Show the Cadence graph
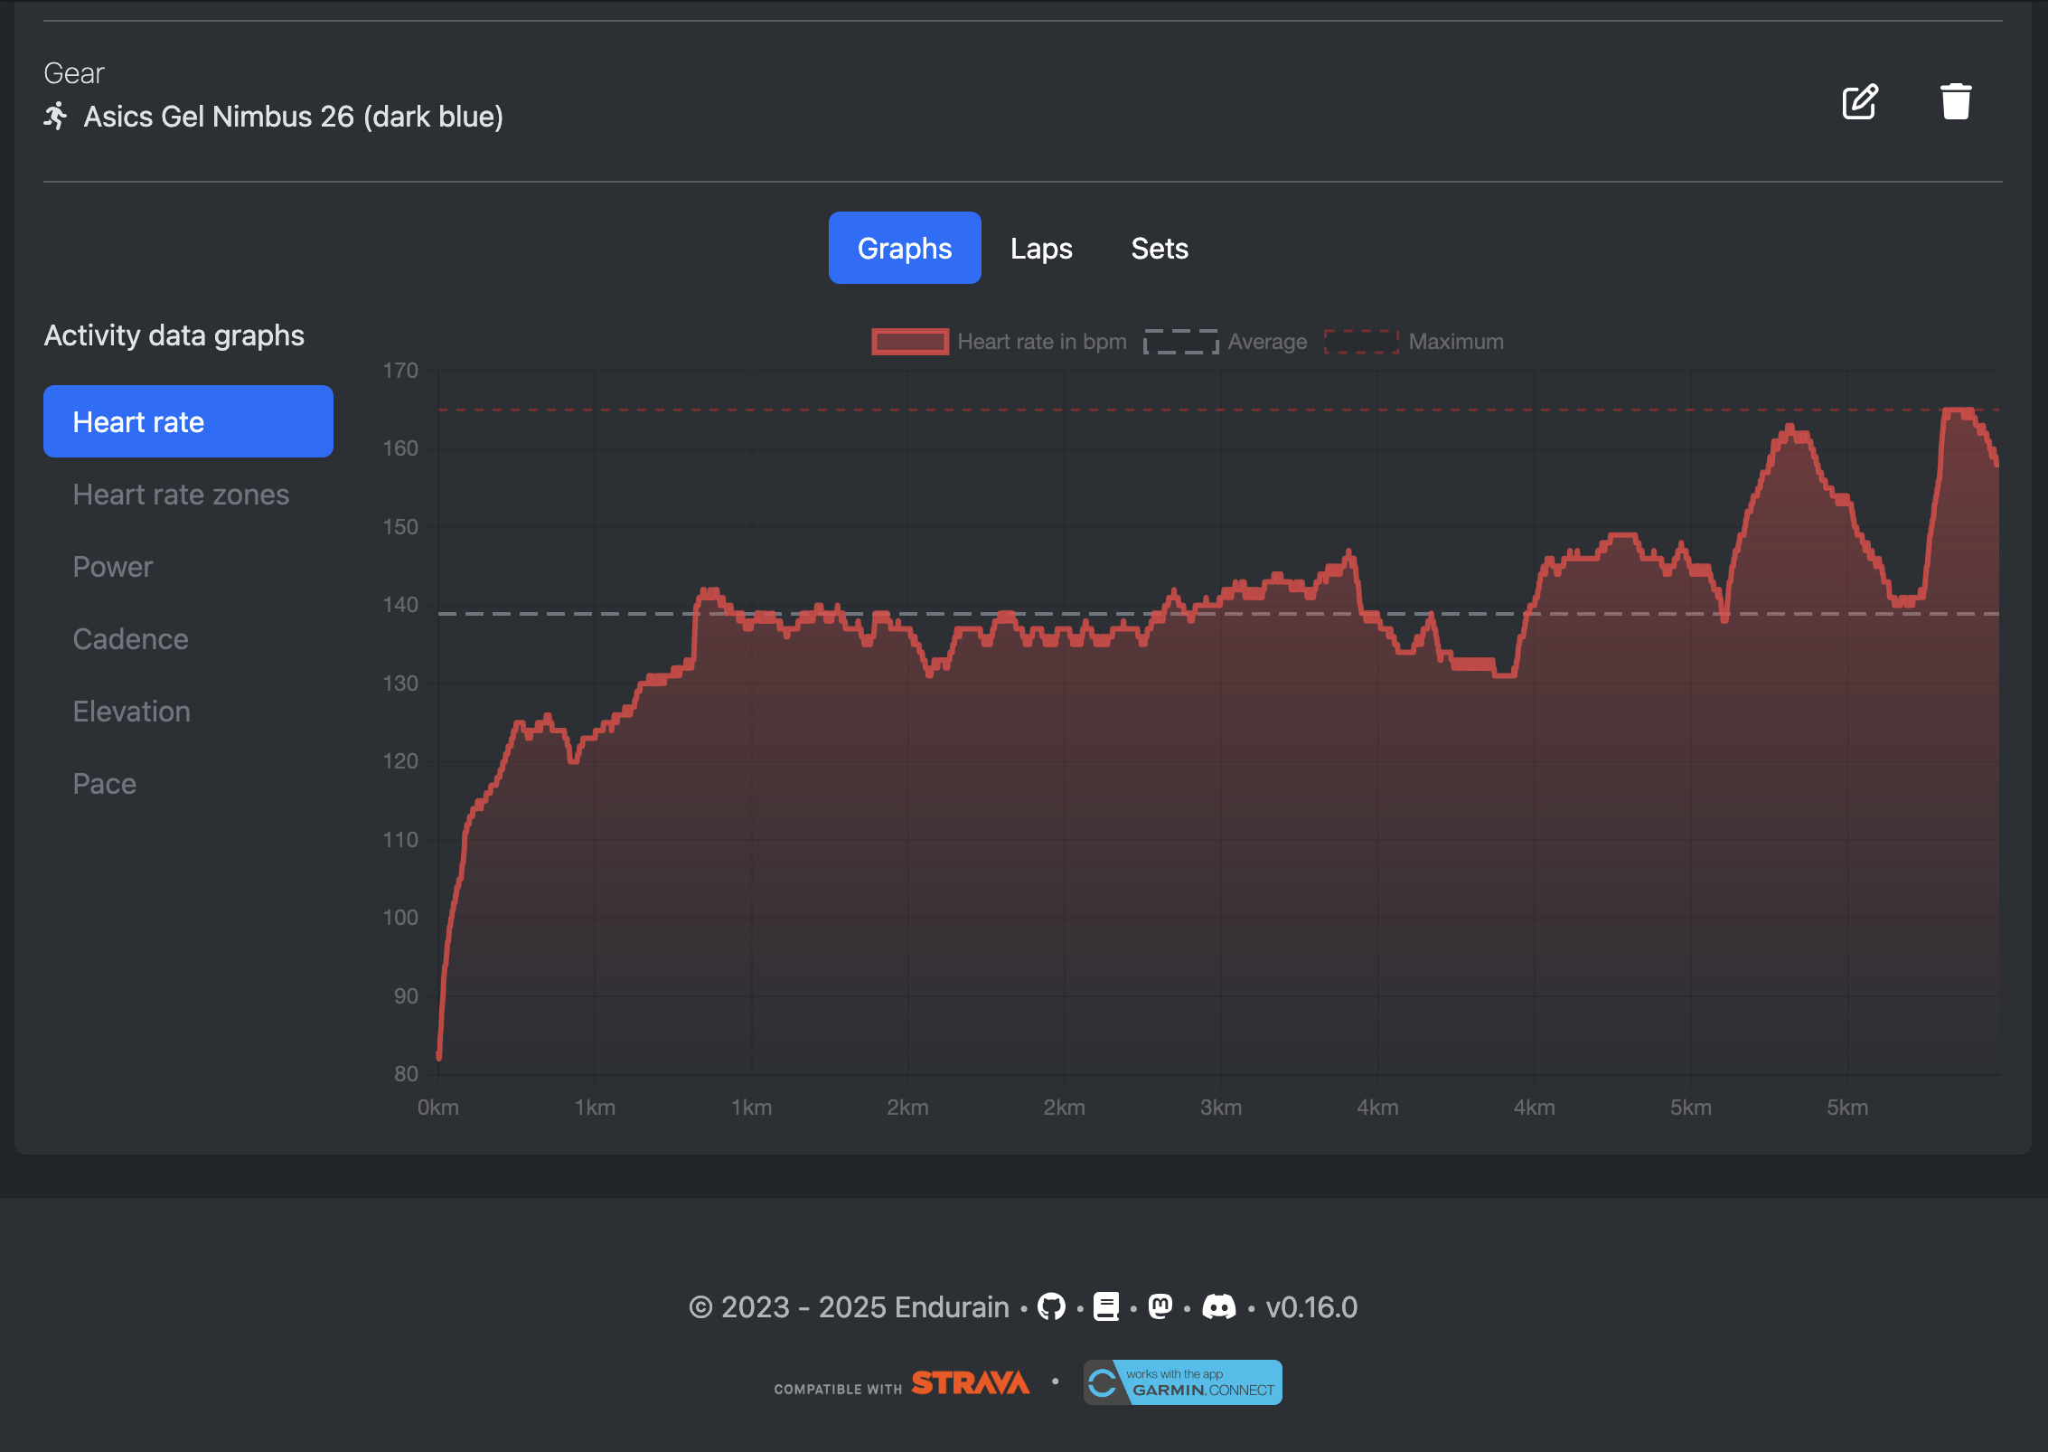This screenshot has width=2048, height=1452. click(131, 639)
